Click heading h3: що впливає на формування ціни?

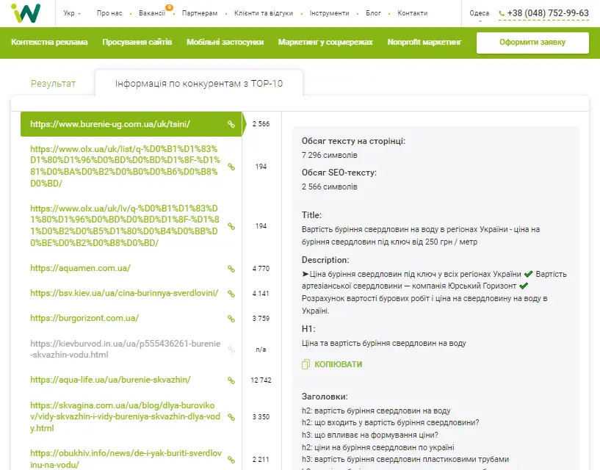click(369, 435)
